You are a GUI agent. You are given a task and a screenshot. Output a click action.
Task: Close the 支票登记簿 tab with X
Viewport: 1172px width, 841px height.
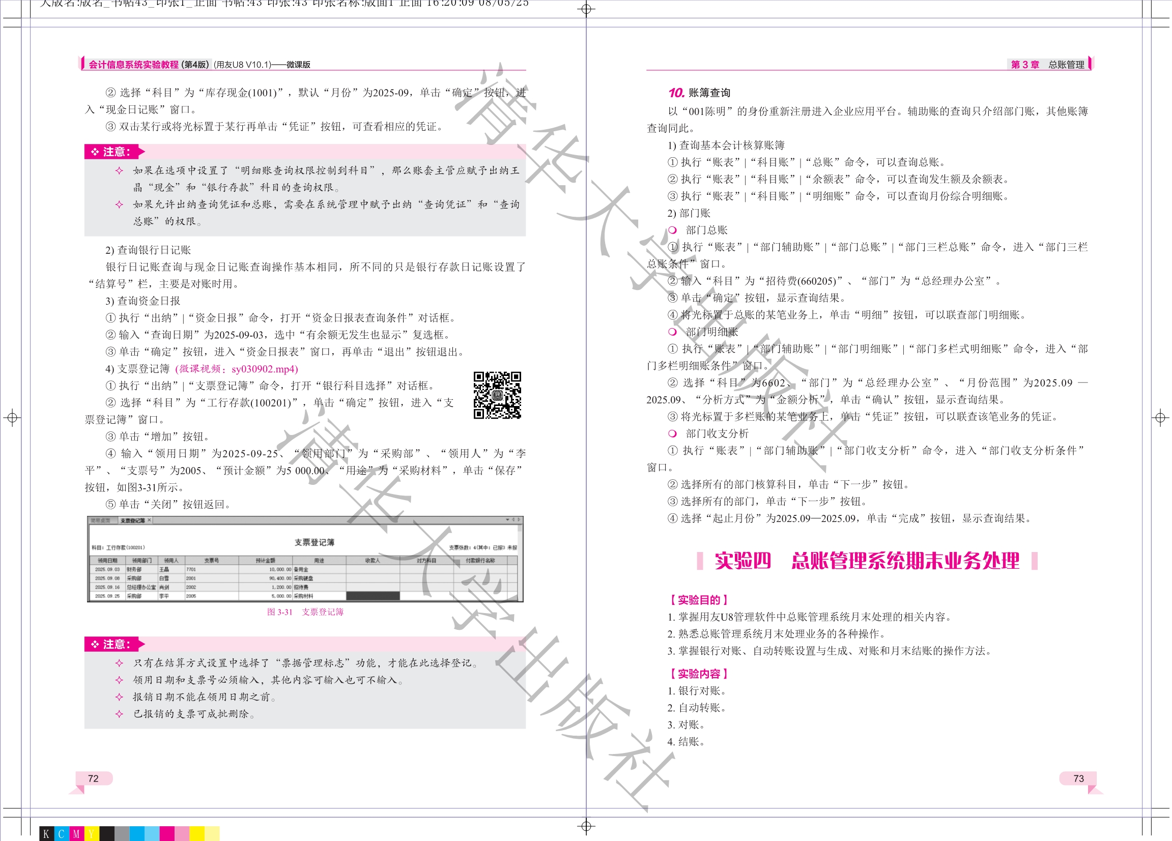tap(149, 520)
